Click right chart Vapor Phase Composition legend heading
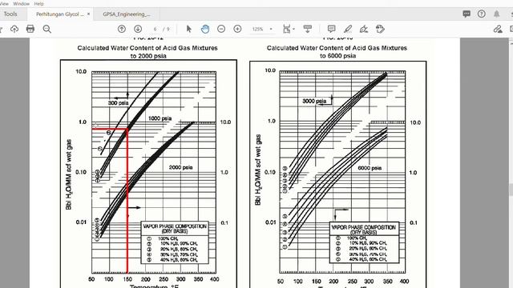Screen dimensions: 513x288 [363, 230]
